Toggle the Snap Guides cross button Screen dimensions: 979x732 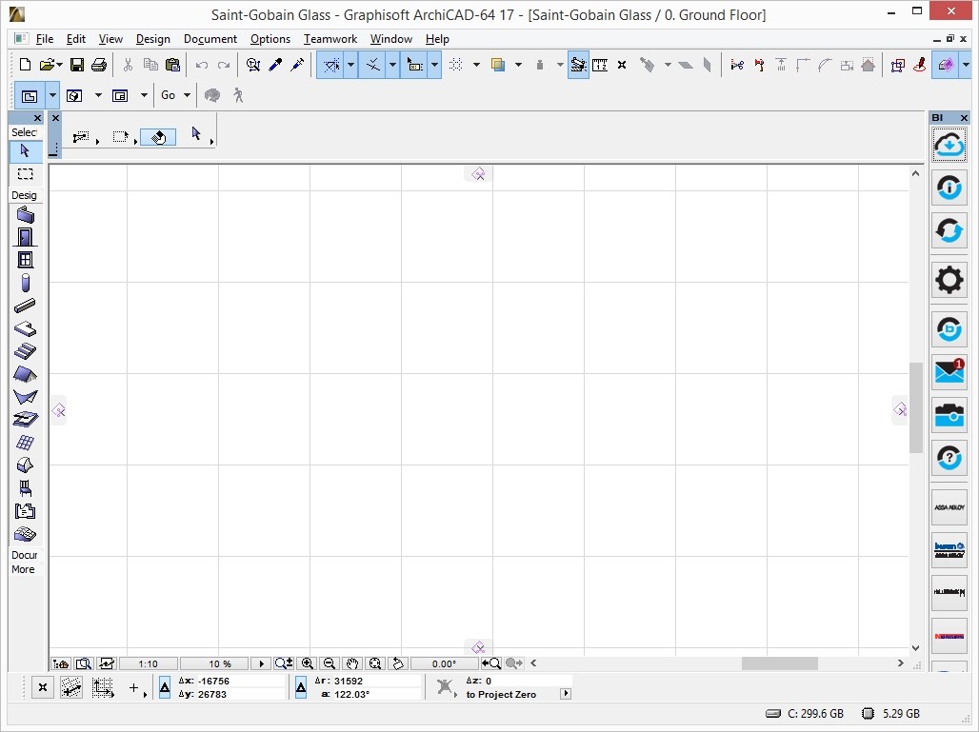coord(372,65)
